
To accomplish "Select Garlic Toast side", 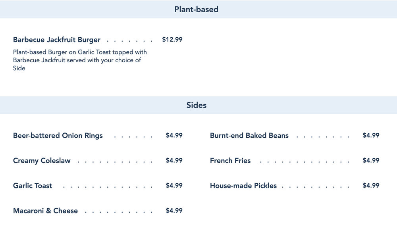I will (x=33, y=186).
